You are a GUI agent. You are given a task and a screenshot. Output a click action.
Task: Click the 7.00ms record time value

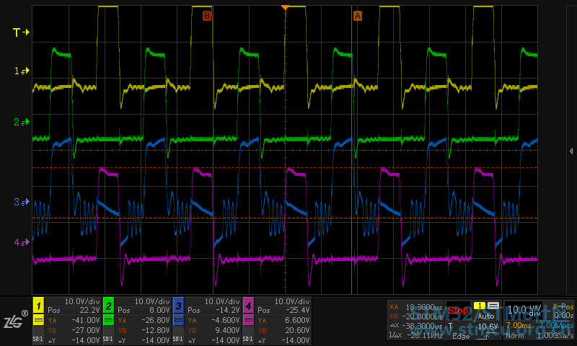coord(519,325)
